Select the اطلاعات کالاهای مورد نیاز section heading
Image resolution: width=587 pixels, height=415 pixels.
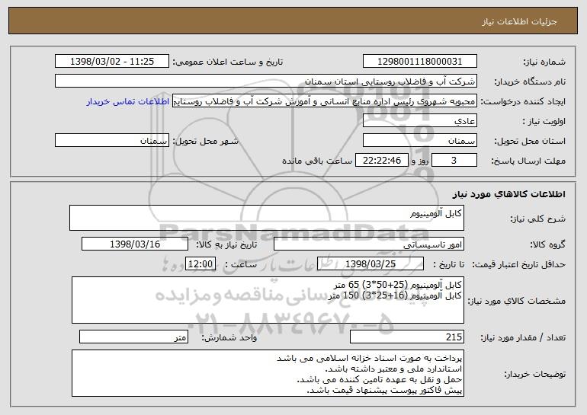point(508,194)
